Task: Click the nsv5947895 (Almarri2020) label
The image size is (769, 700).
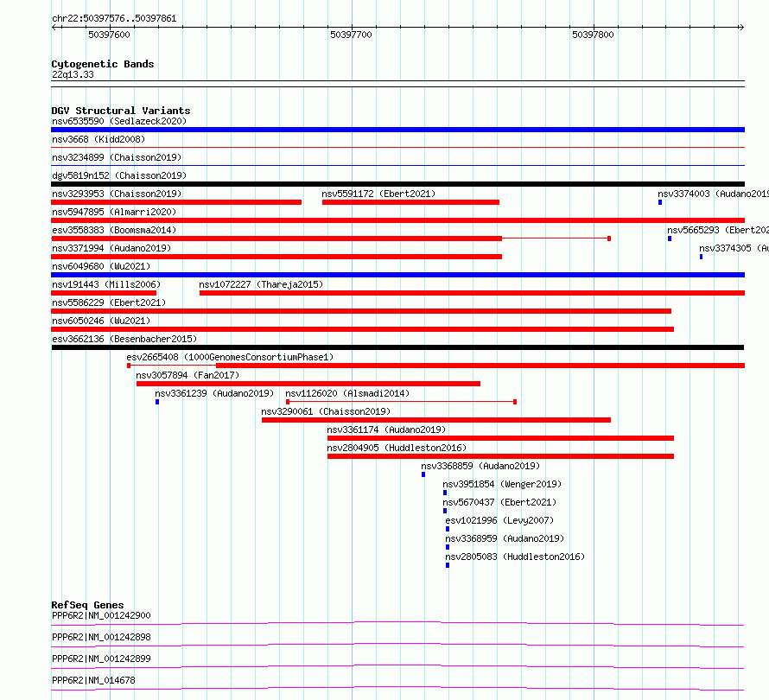Action: (x=114, y=212)
